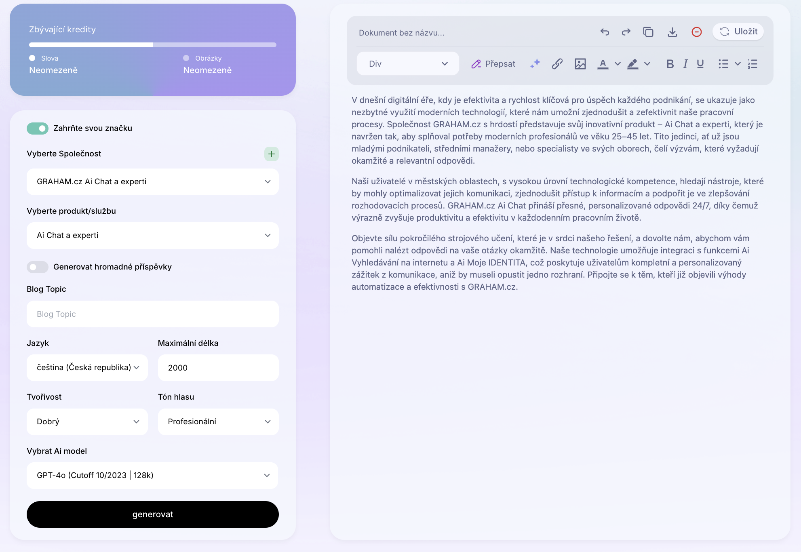
Task: Toggle underline formatting
Action: 700,64
